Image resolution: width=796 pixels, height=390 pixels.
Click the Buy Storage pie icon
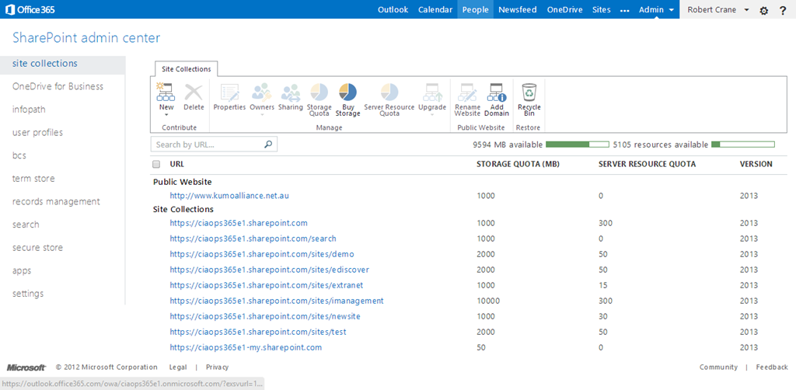pyautogui.click(x=347, y=93)
